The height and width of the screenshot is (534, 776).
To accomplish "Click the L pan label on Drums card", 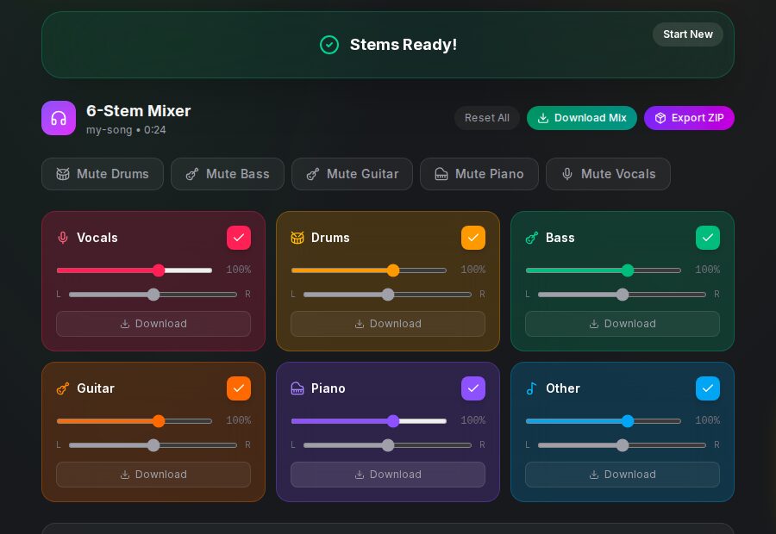I will click(293, 295).
